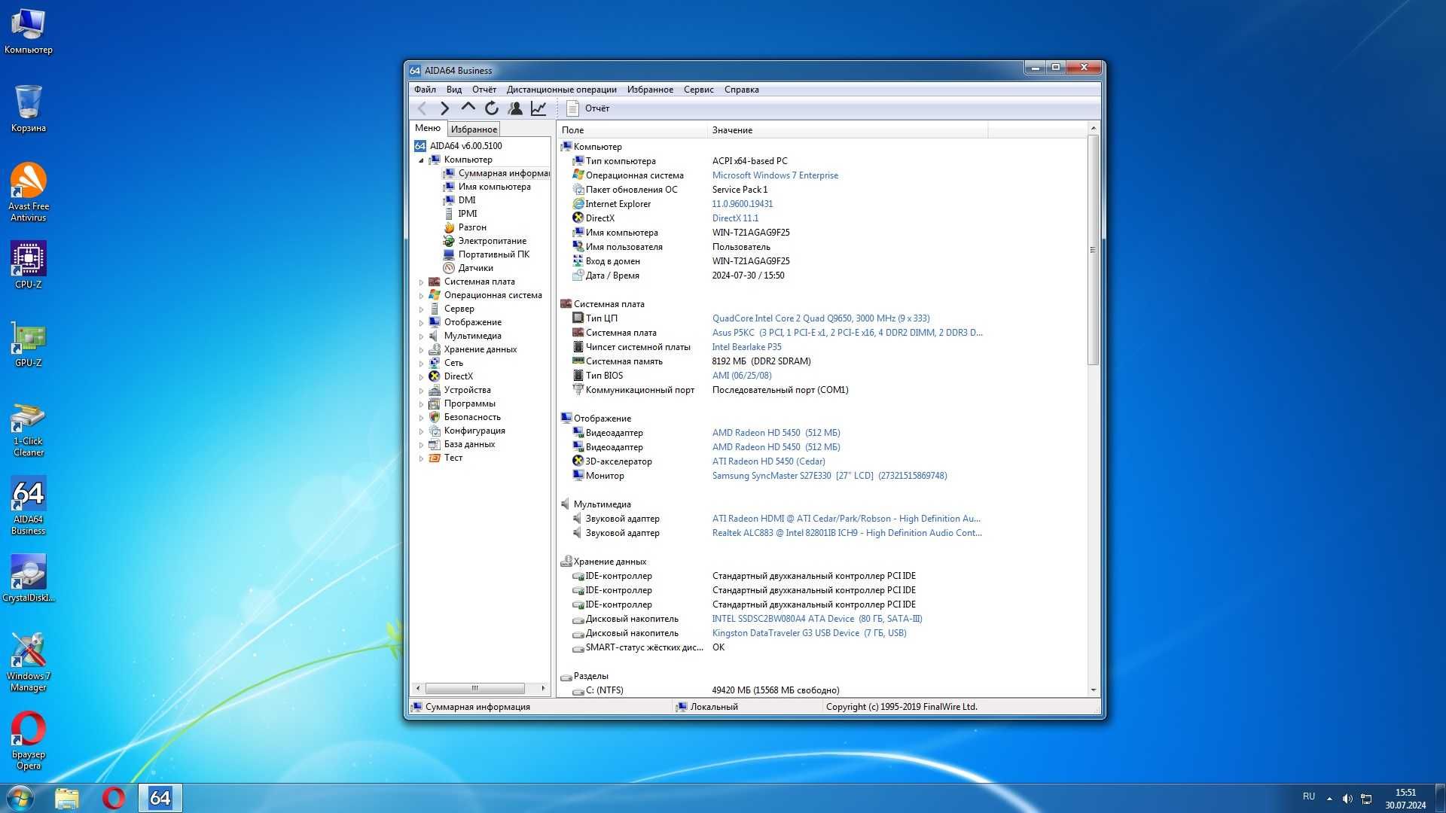Open Intel Bearlake P35 chipset link
Image resolution: width=1446 pixels, height=813 pixels.
(746, 347)
